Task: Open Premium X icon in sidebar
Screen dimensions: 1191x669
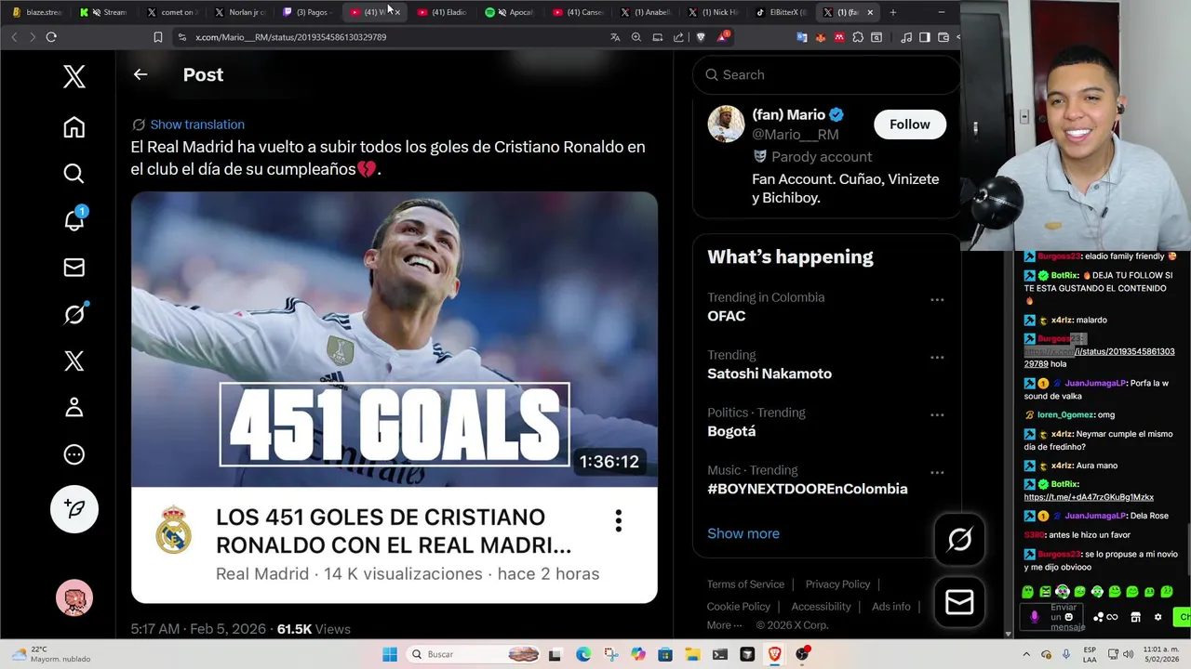Action: point(74,361)
